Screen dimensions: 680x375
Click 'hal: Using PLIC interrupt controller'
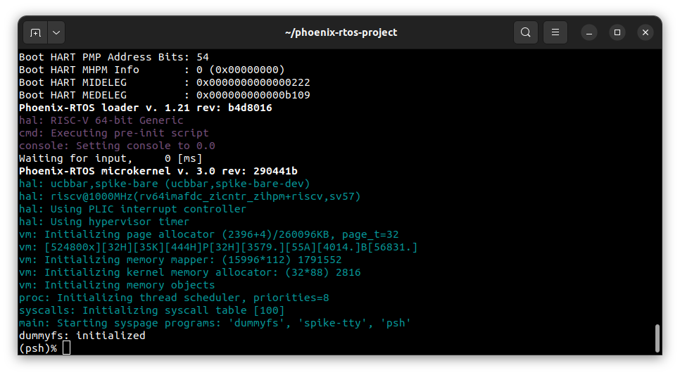(x=133, y=209)
